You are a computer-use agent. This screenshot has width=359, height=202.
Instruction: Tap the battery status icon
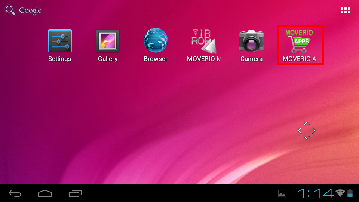click(x=350, y=193)
